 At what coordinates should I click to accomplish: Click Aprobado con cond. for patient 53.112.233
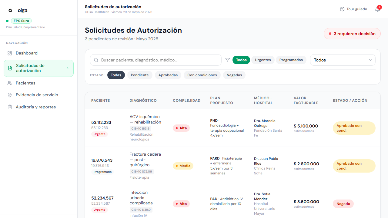coord(354,128)
